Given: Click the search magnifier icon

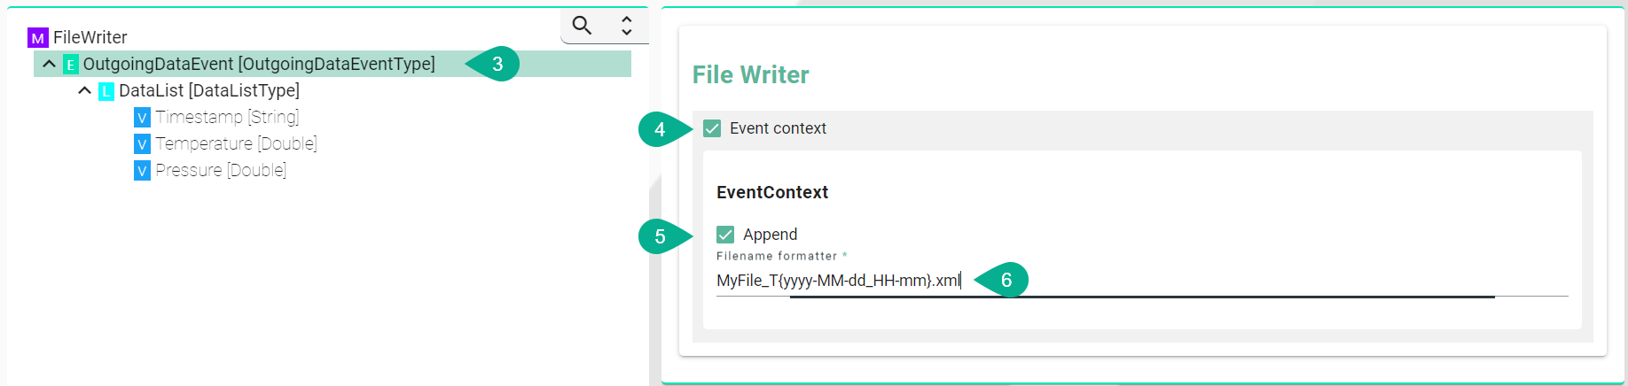Looking at the screenshot, I should (582, 26).
